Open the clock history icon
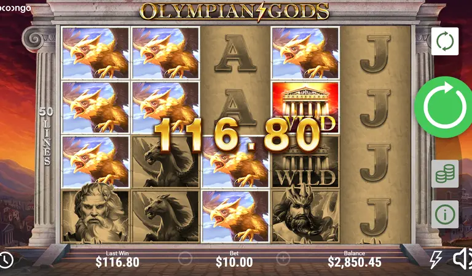Image resolution: width=472 pixels, height=276 pixels. coord(6,260)
